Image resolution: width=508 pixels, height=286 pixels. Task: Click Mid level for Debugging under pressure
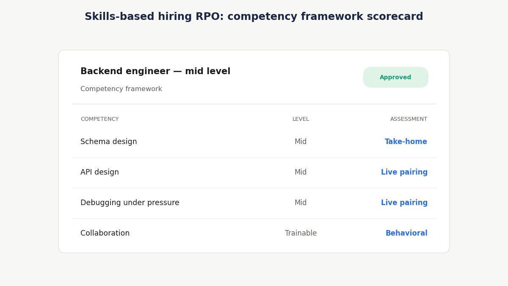tap(301, 203)
